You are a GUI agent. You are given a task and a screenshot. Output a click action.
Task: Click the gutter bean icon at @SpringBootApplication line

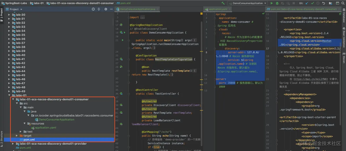[121, 25]
